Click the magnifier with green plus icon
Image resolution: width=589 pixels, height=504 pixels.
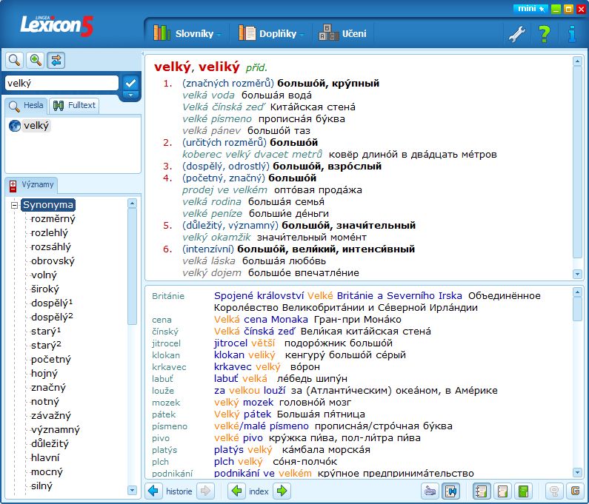35,60
